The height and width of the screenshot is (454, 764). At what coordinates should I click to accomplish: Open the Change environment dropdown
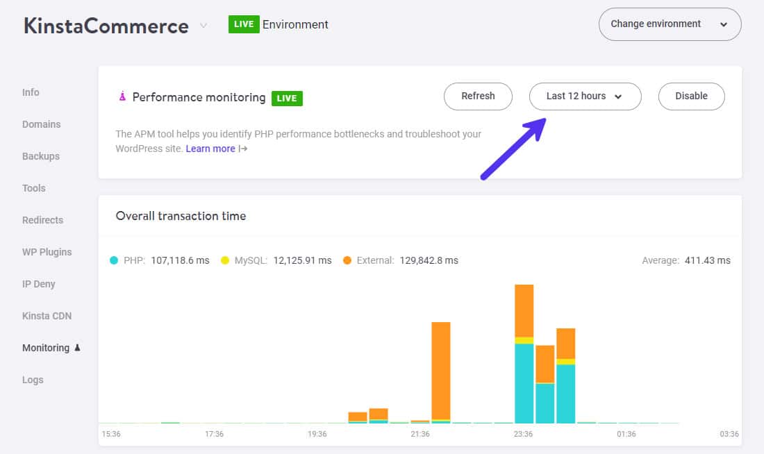tap(669, 24)
